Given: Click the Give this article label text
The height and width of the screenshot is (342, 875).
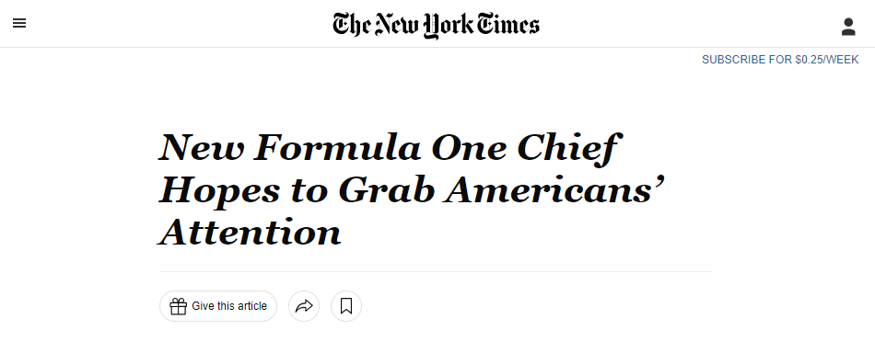Looking at the screenshot, I should pyautogui.click(x=229, y=306).
